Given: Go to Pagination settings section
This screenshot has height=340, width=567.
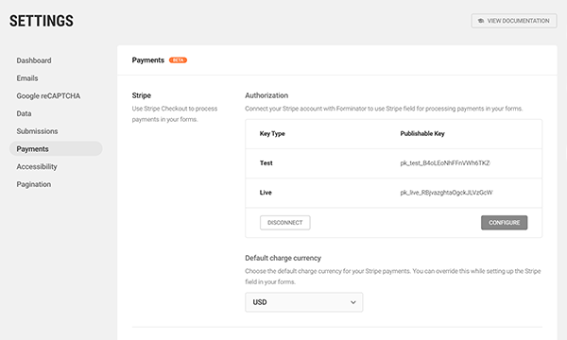Looking at the screenshot, I should click(34, 184).
